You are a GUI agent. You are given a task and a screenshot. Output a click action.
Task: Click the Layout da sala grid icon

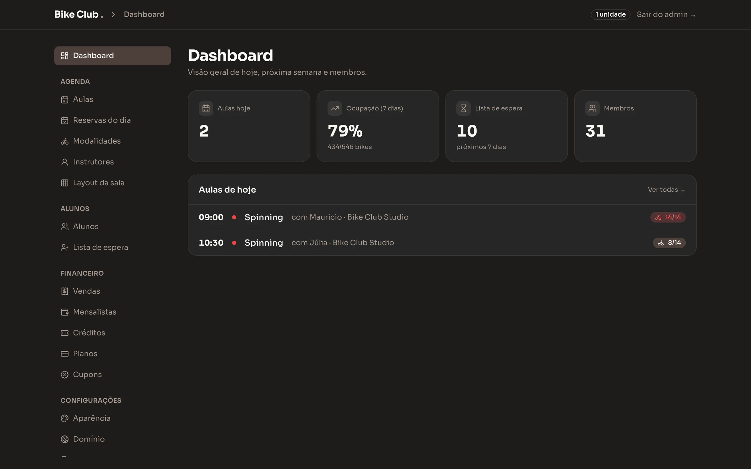tap(64, 183)
